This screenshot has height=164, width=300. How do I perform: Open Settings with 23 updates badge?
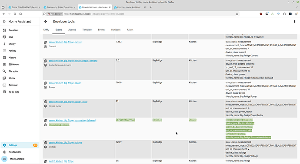(20, 145)
